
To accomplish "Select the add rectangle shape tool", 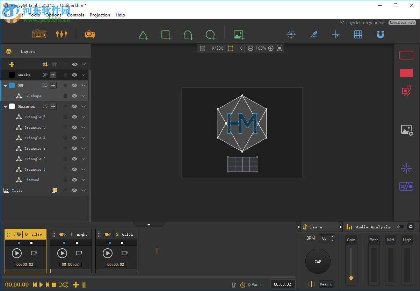I will click(166, 35).
